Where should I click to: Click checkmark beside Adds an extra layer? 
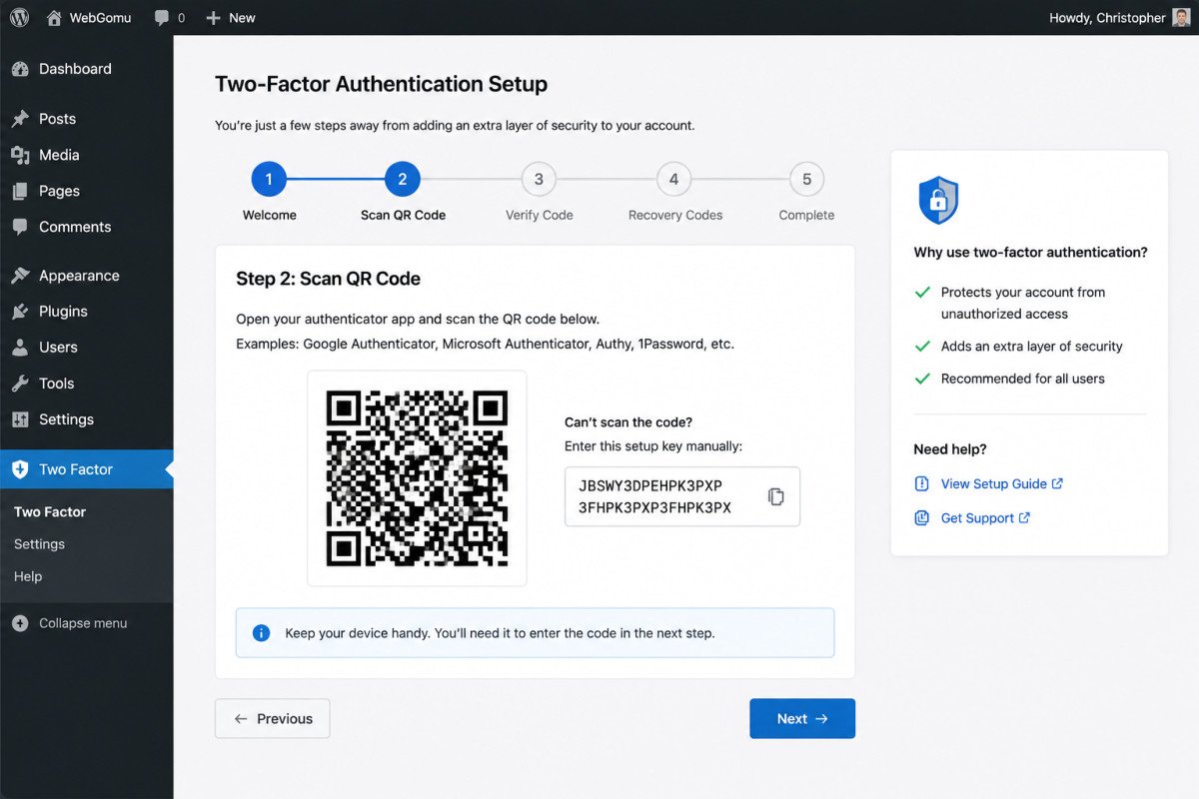click(923, 347)
